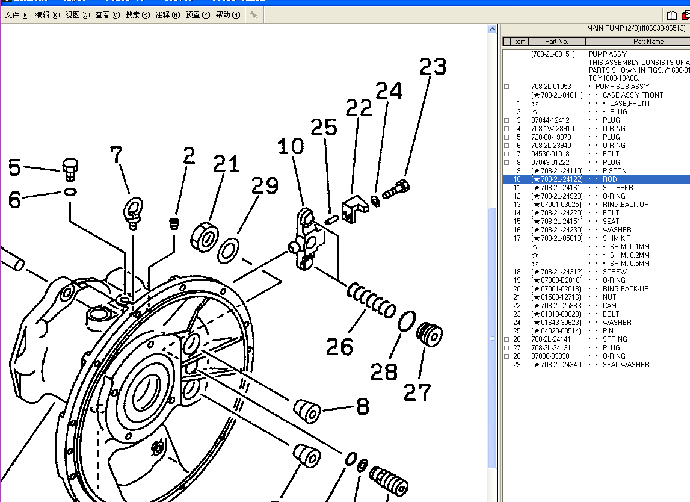Select item 23 BOLT 01010-80620 row

(x=596, y=314)
